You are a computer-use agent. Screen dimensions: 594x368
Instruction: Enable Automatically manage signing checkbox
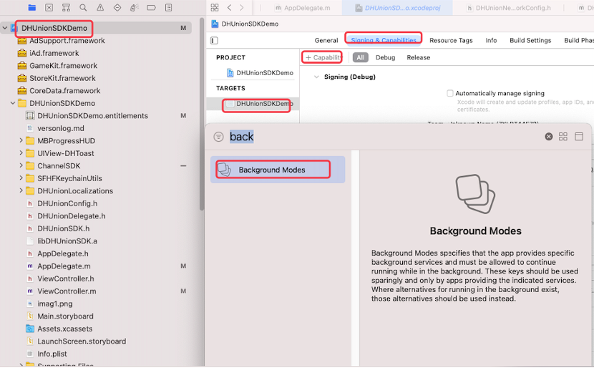pyautogui.click(x=450, y=94)
